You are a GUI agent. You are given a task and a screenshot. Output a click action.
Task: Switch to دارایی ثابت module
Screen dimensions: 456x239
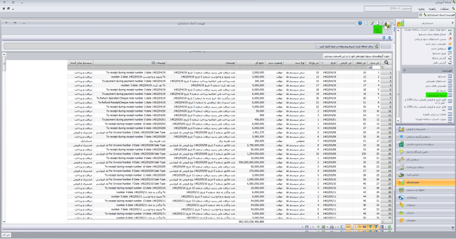click(425, 175)
